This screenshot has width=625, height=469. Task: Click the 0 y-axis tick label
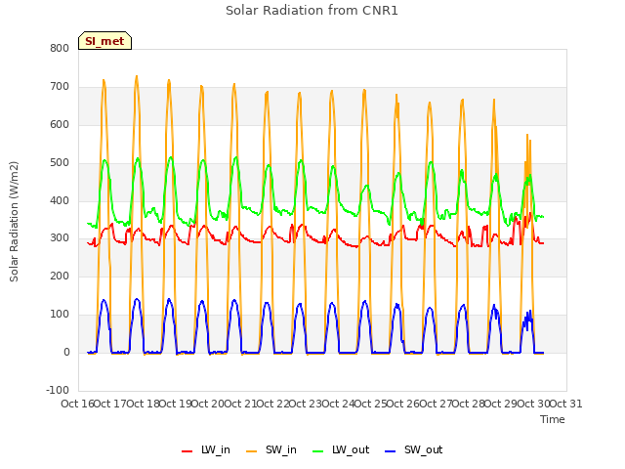(66, 352)
